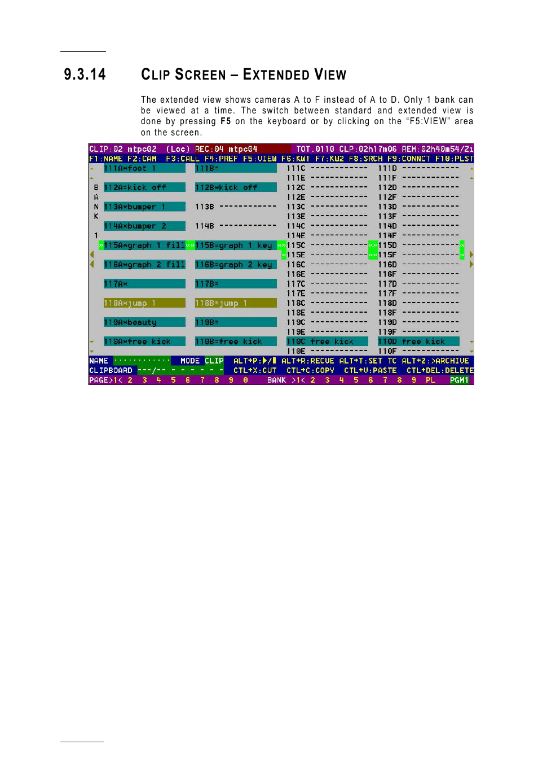Screen dimensions: 538x762
Task: Switch to BANK 6
Action: [x=371, y=380]
